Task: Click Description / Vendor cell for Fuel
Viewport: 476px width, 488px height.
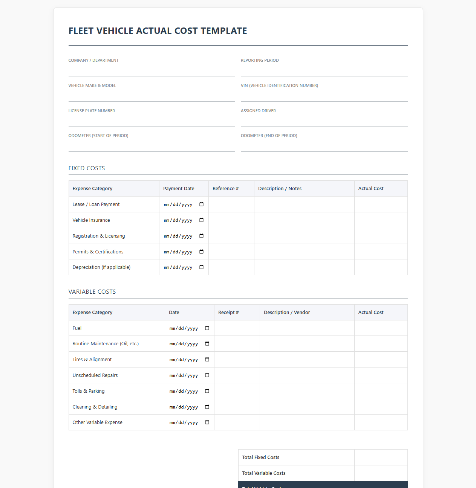Action: point(307,328)
